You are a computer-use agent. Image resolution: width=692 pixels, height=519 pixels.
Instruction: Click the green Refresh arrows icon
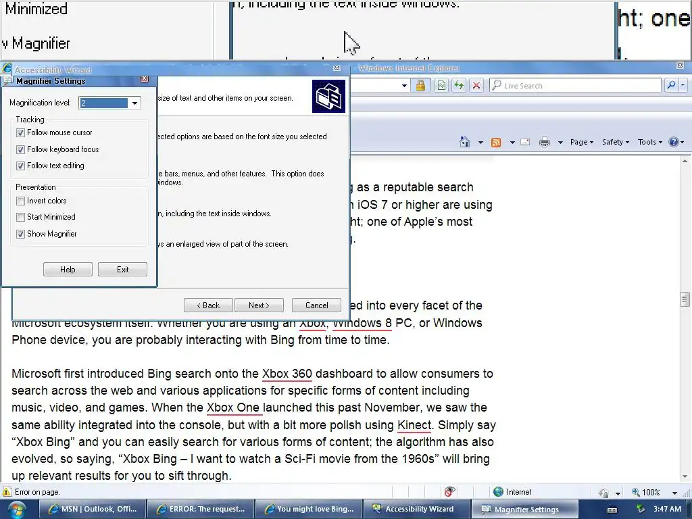[459, 85]
